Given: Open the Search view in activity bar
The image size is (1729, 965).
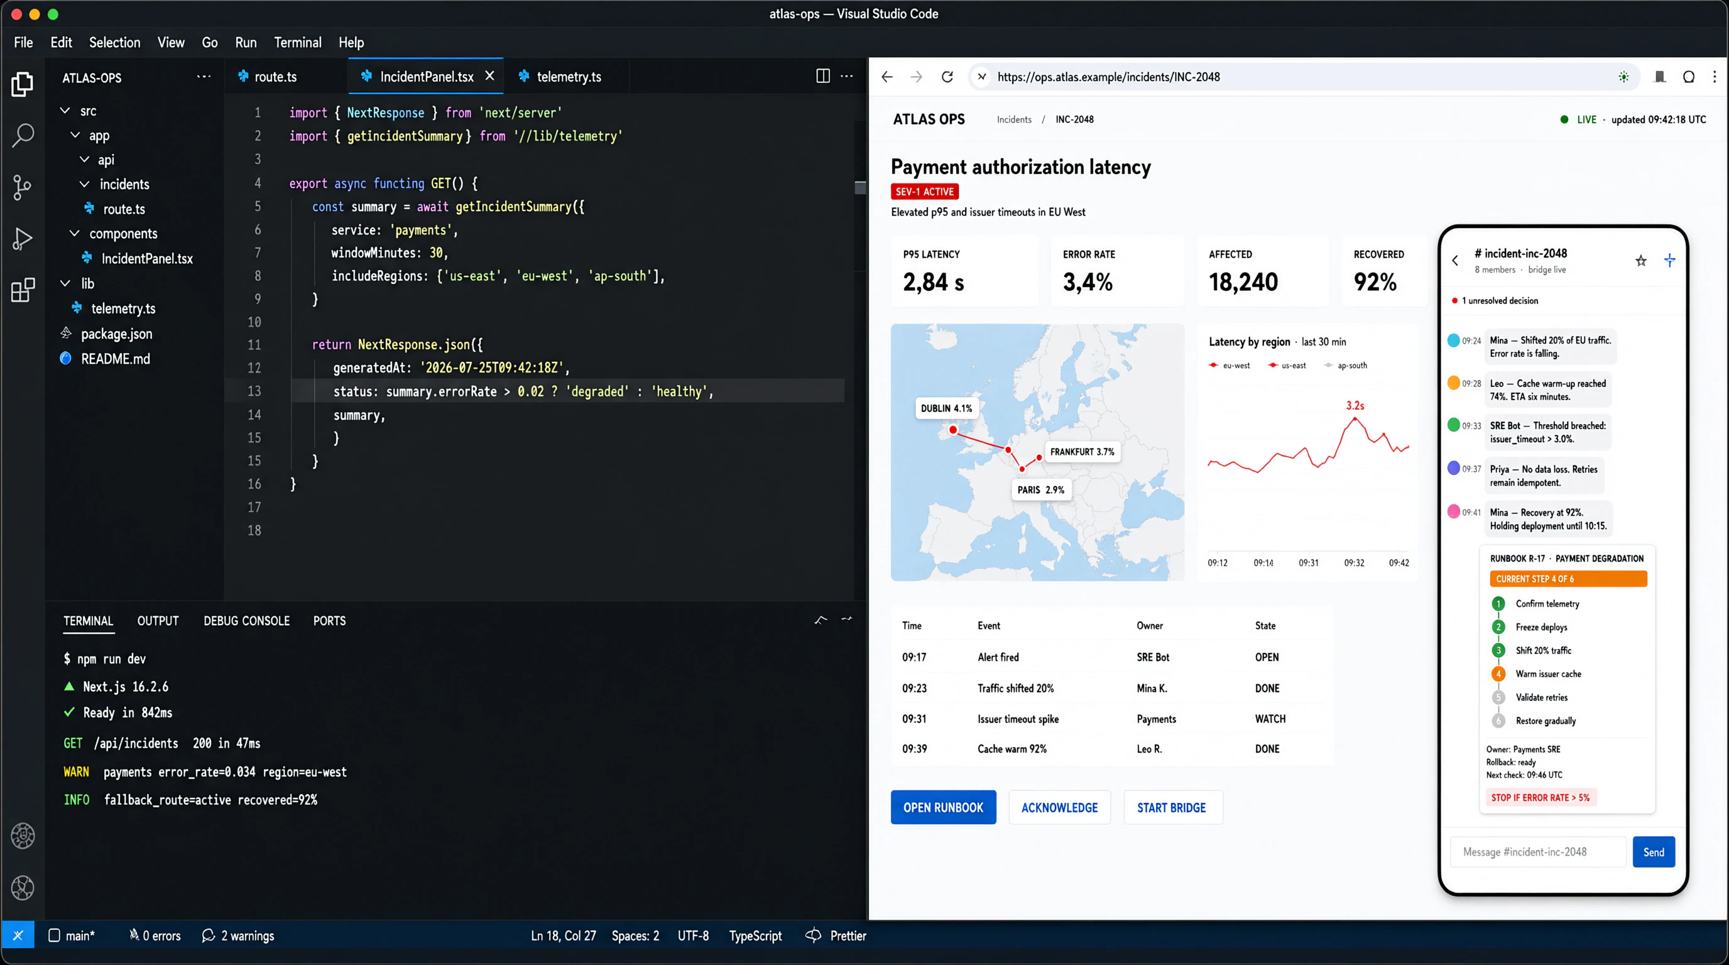Looking at the screenshot, I should tap(23, 136).
